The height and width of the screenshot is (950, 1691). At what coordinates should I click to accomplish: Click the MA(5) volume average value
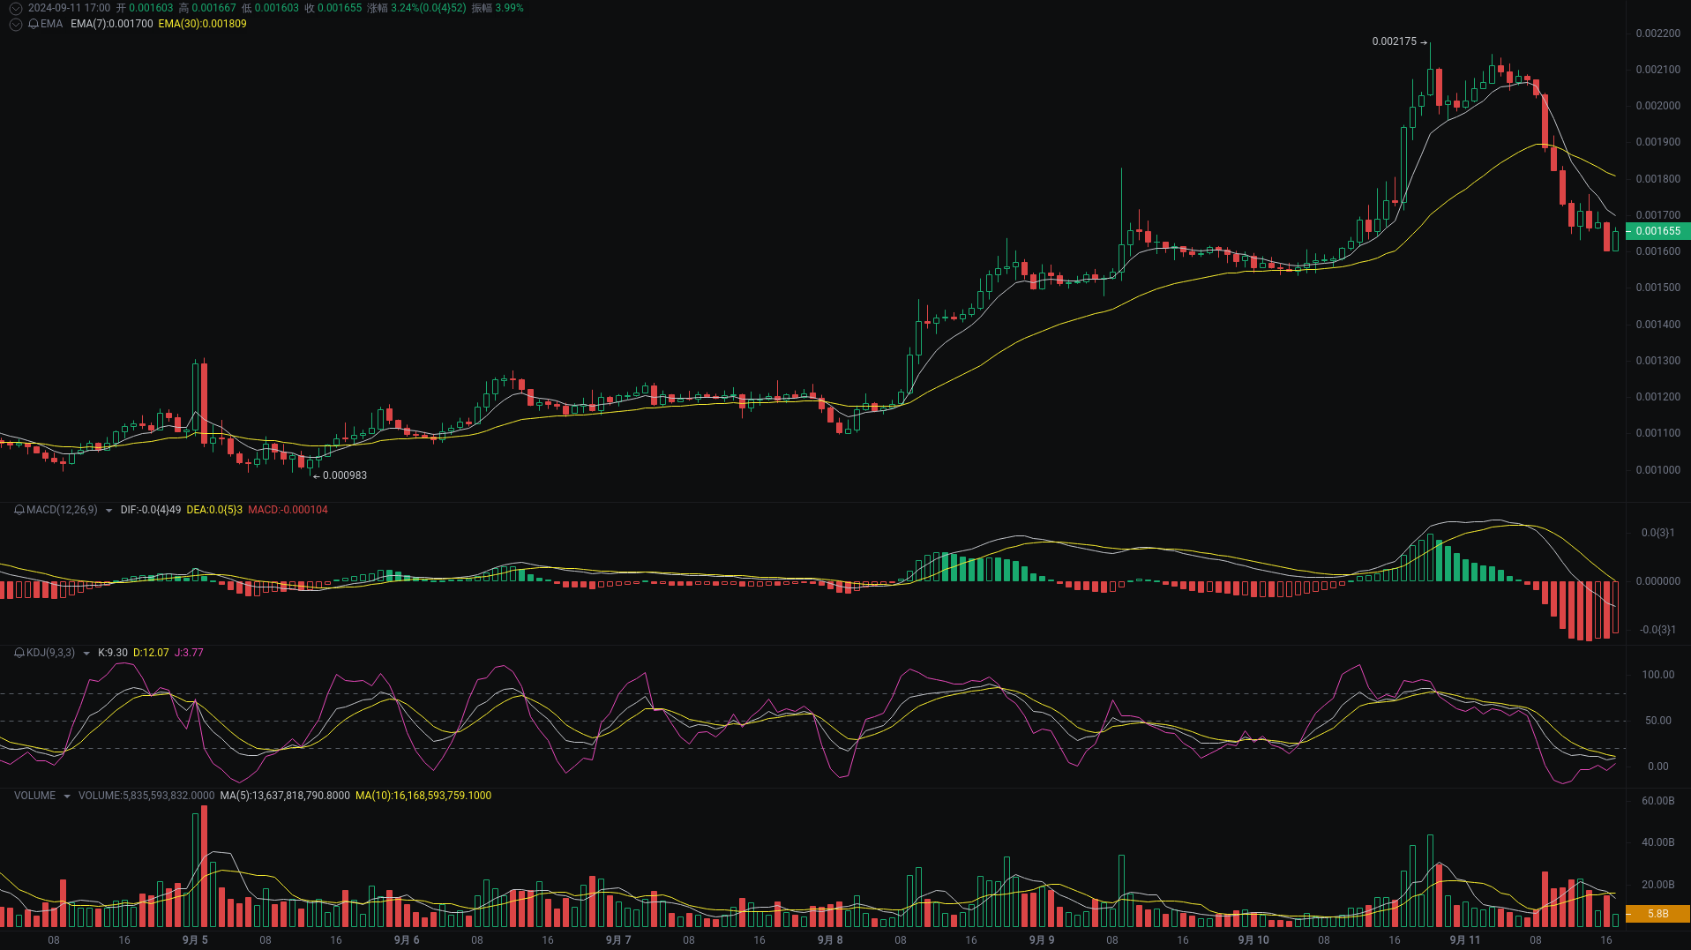tap(285, 796)
